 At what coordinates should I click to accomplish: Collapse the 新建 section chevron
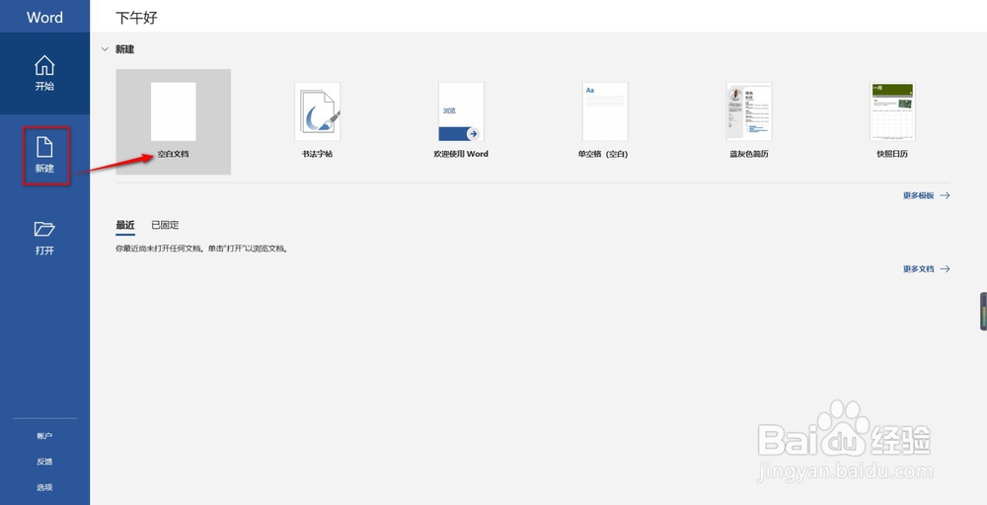(106, 49)
